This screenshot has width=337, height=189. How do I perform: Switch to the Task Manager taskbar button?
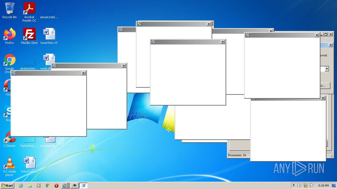75,186
